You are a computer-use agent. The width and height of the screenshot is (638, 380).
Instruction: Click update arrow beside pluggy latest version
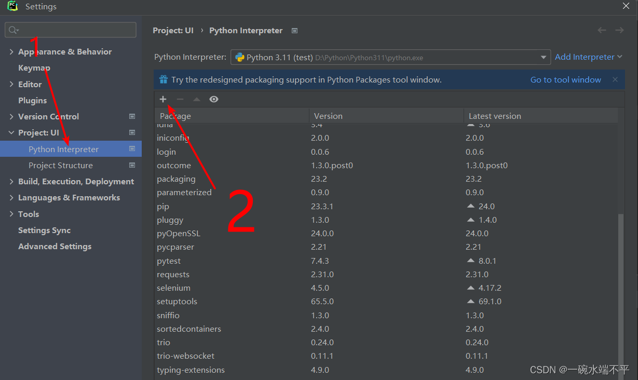coord(471,220)
